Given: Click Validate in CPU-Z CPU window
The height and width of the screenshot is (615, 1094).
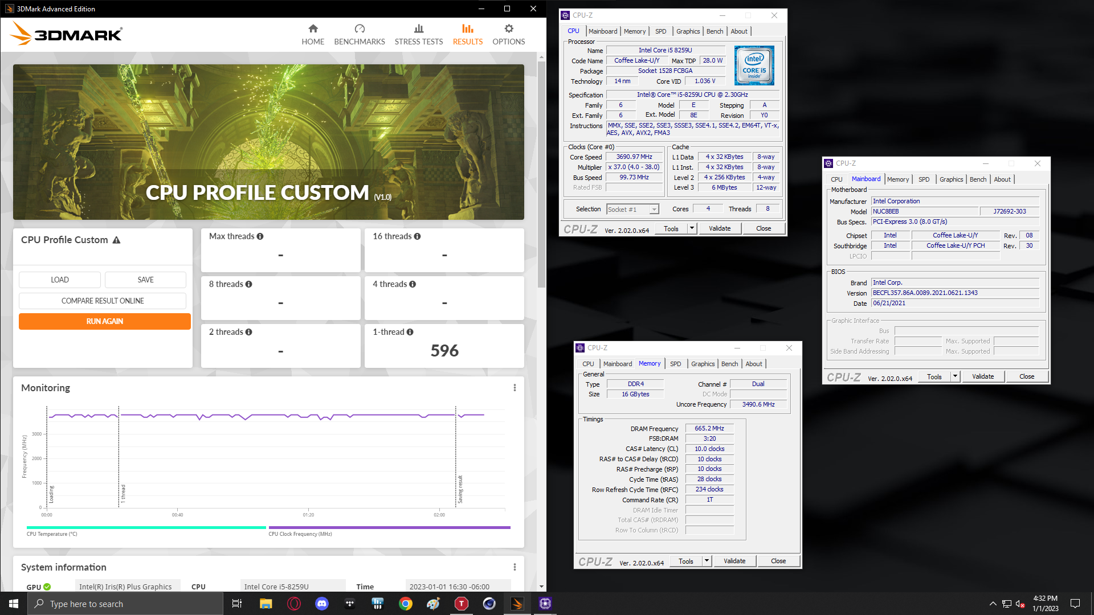Looking at the screenshot, I should (x=720, y=228).
